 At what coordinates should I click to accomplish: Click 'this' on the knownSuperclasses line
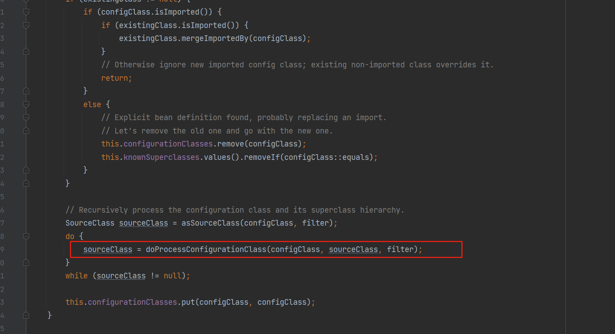[x=110, y=157]
